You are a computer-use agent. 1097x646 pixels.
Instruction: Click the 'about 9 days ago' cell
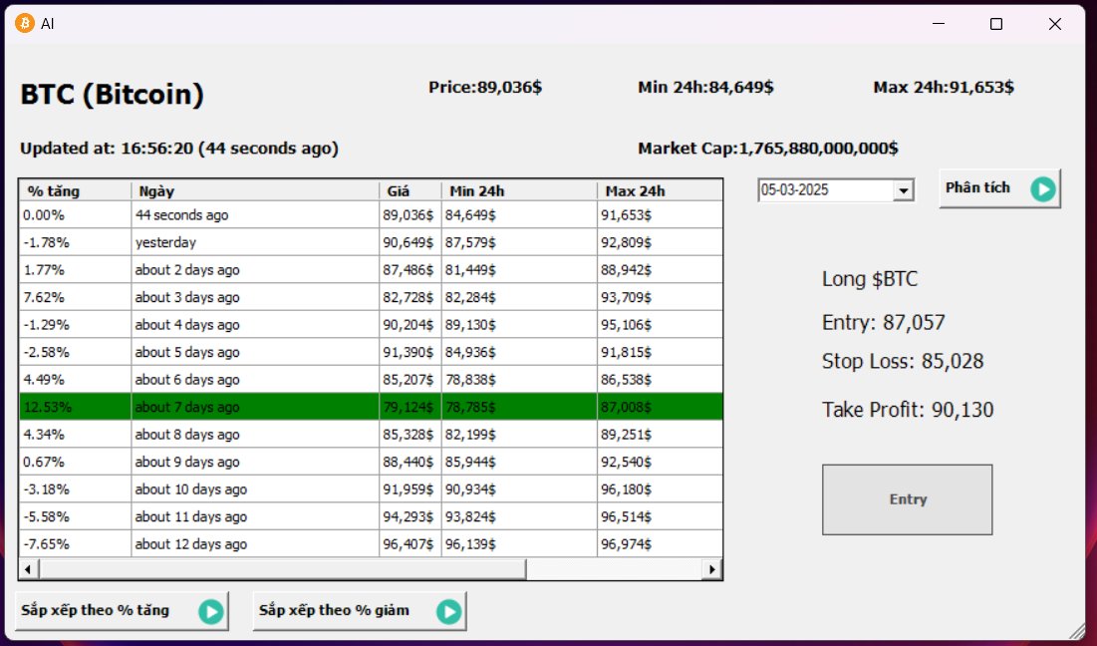pyautogui.click(x=255, y=462)
